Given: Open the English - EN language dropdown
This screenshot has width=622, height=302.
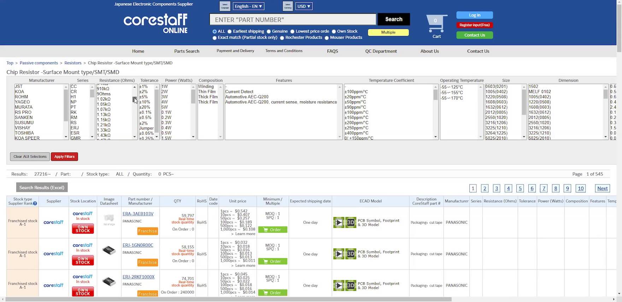Looking at the screenshot, I should pyautogui.click(x=248, y=6).
